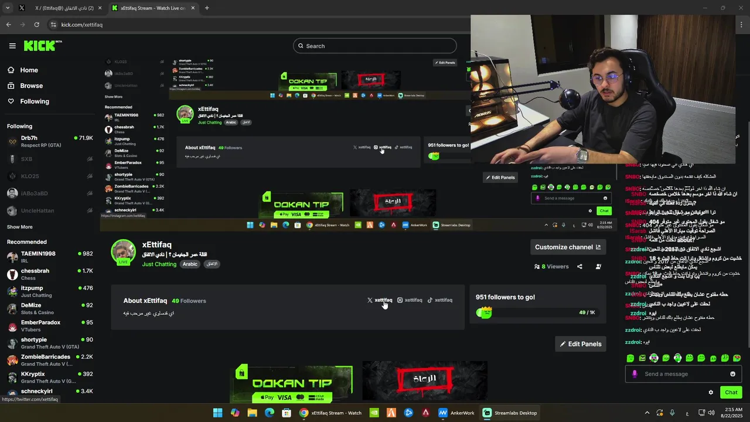The width and height of the screenshot is (750, 422).
Task: Open the Just Chatting category link
Action: pyautogui.click(x=159, y=264)
